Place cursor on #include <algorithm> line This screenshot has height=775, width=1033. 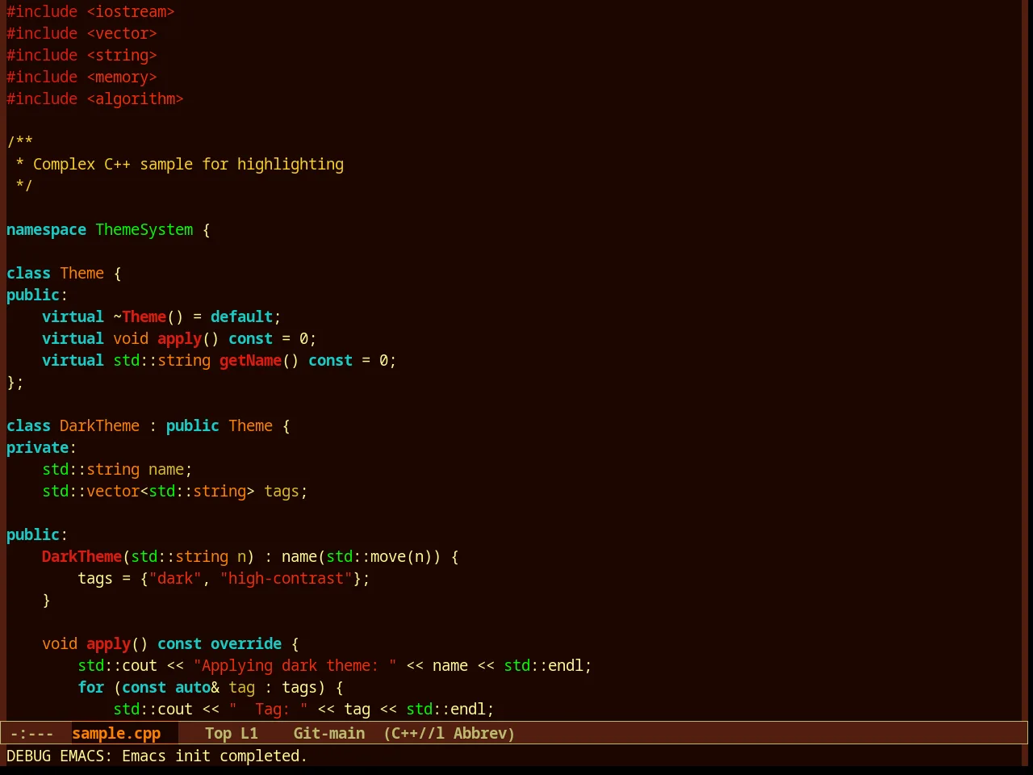pos(95,98)
